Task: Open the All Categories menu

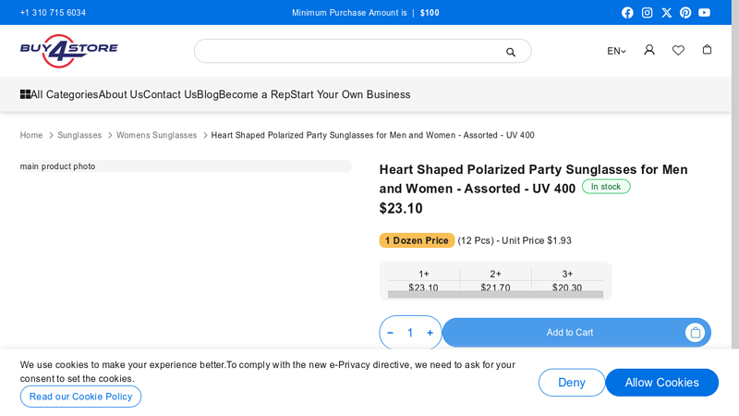Action: [59, 94]
